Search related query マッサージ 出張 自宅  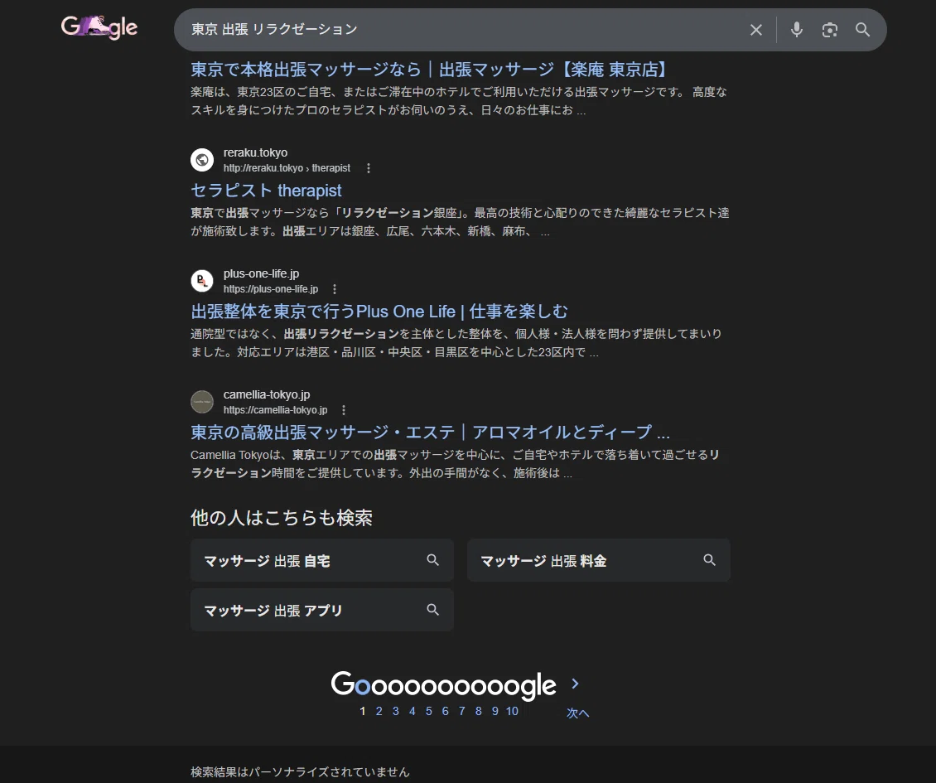(x=321, y=560)
